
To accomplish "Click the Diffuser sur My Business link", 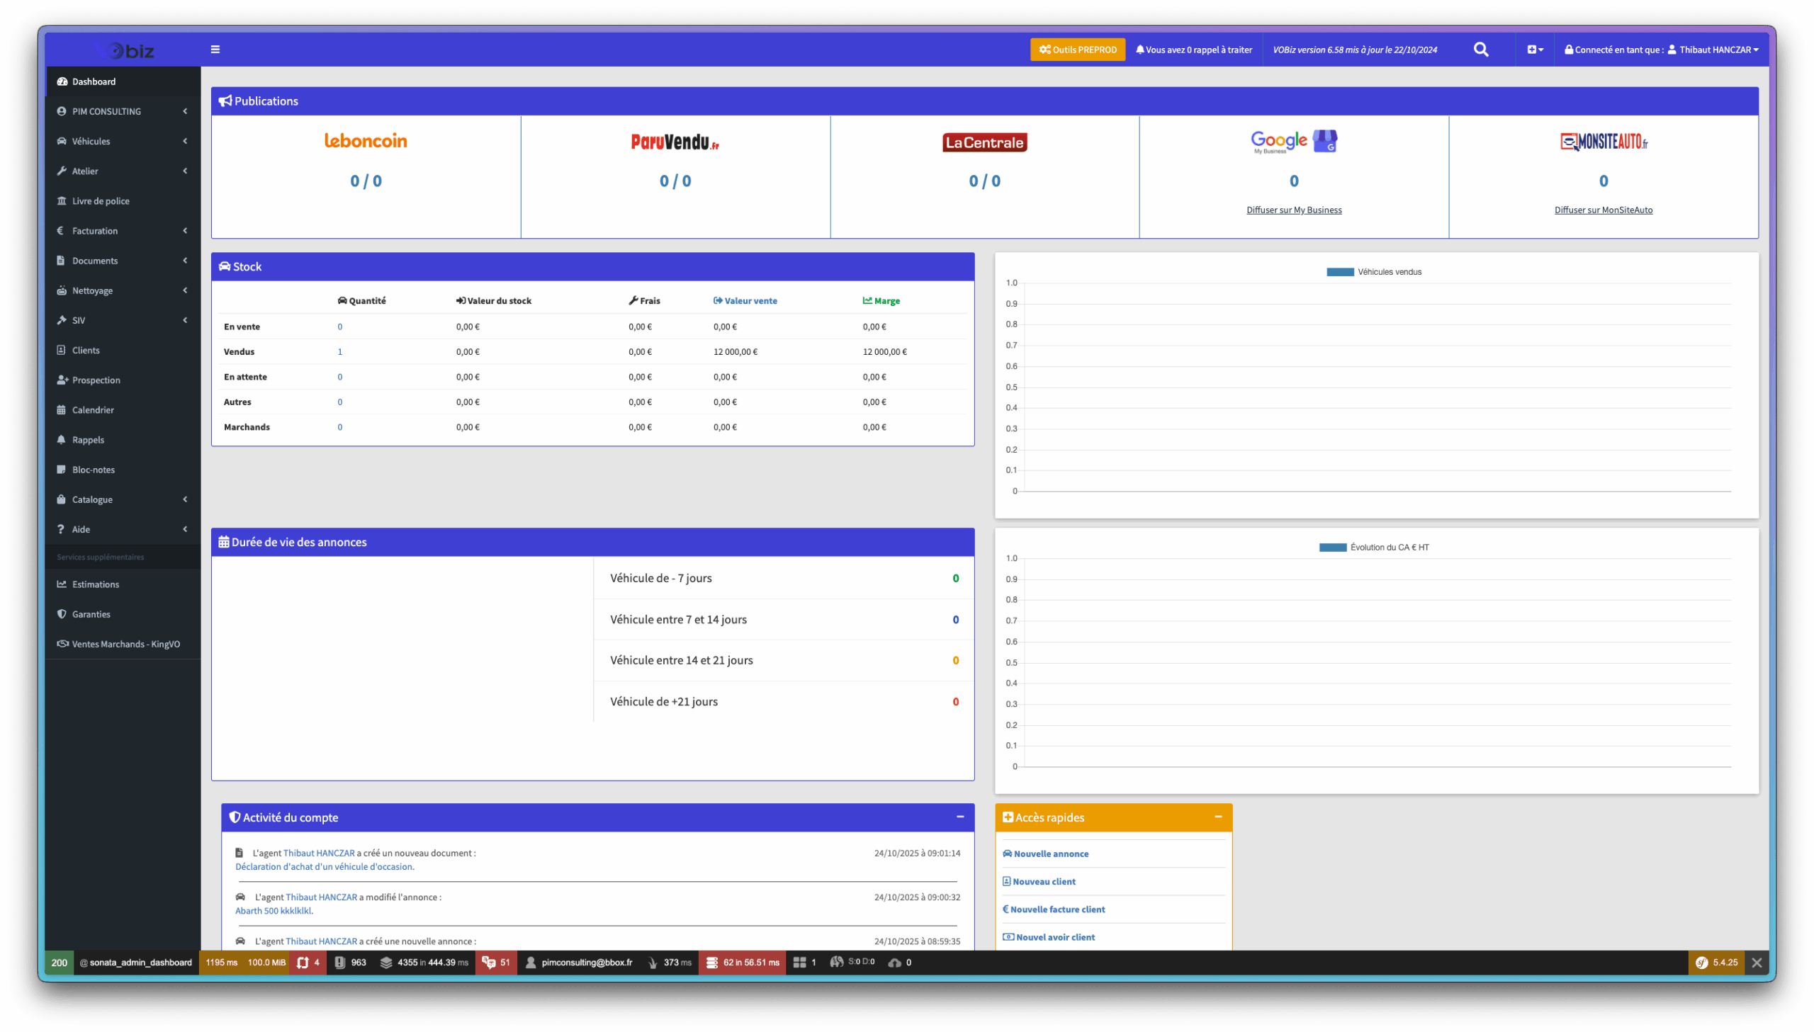I will pyautogui.click(x=1292, y=209).
